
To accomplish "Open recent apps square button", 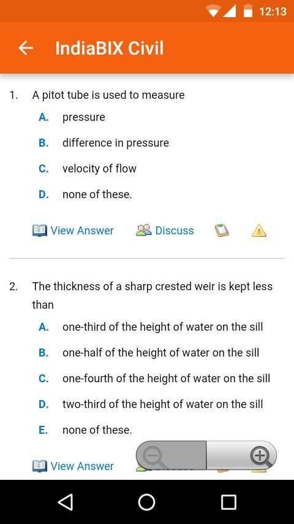I will tap(228, 502).
